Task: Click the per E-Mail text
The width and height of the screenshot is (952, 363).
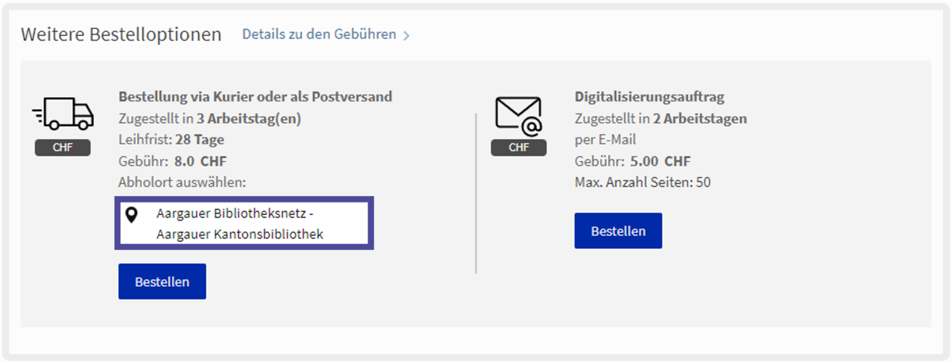Action: (x=605, y=140)
